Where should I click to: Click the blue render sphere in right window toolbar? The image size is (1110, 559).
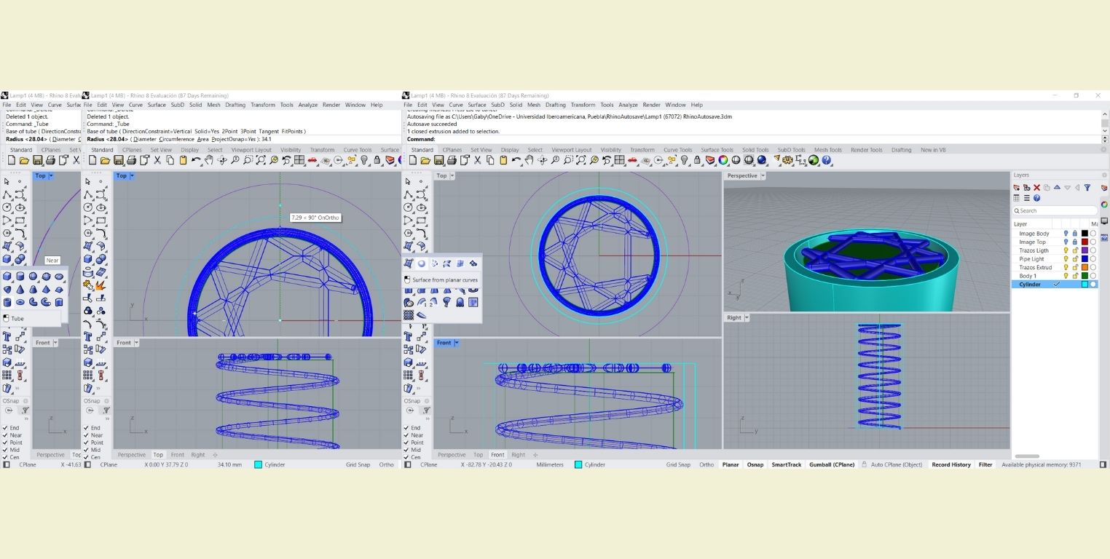pyautogui.click(x=761, y=160)
